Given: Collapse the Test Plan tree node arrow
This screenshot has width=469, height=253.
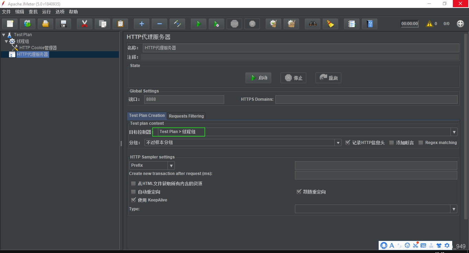Looking at the screenshot, I should pyautogui.click(x=4, y=35).
